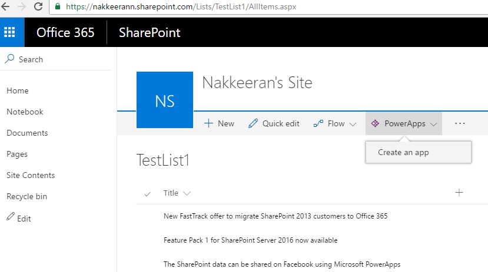Image resolution: width=488 pixels, height=272 pixels.
Task: Open the ellipsis more commands menu
Action: [460, 123]
